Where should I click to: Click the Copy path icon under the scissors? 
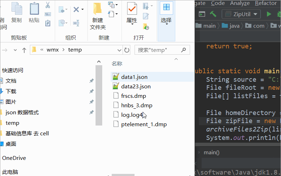pos(48,14)
